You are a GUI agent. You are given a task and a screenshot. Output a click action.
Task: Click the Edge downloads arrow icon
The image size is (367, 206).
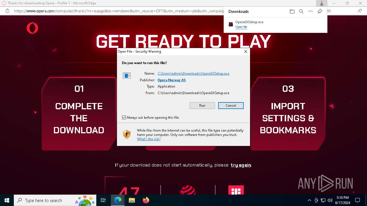pos(322,3)
